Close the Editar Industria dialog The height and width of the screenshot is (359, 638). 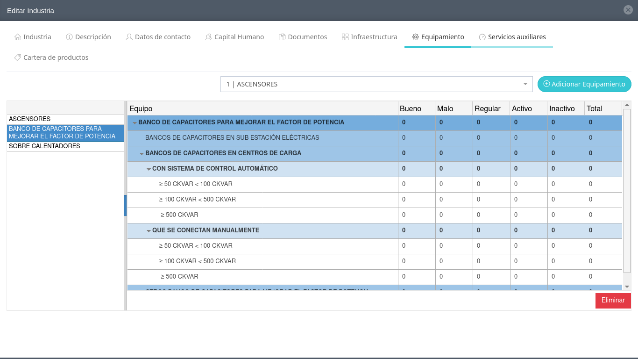(x=628, y=10)
